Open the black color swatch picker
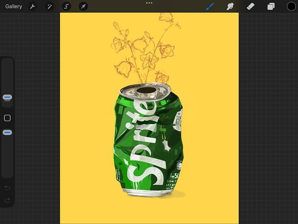 (291, 6)
